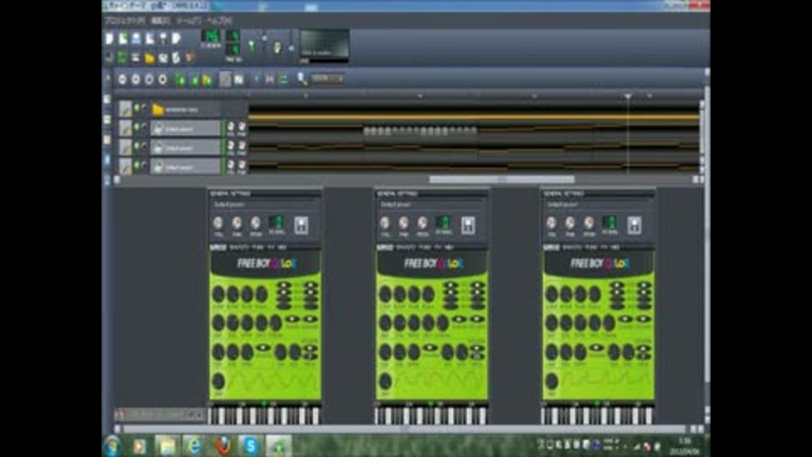Solo the last instrument track

click(144, 165)
